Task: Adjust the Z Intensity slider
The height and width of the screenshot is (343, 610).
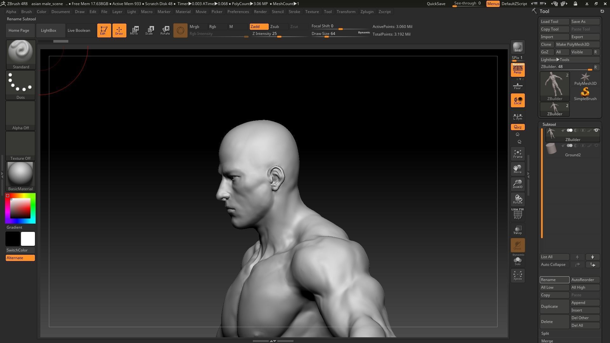Action: pos(280,34)
